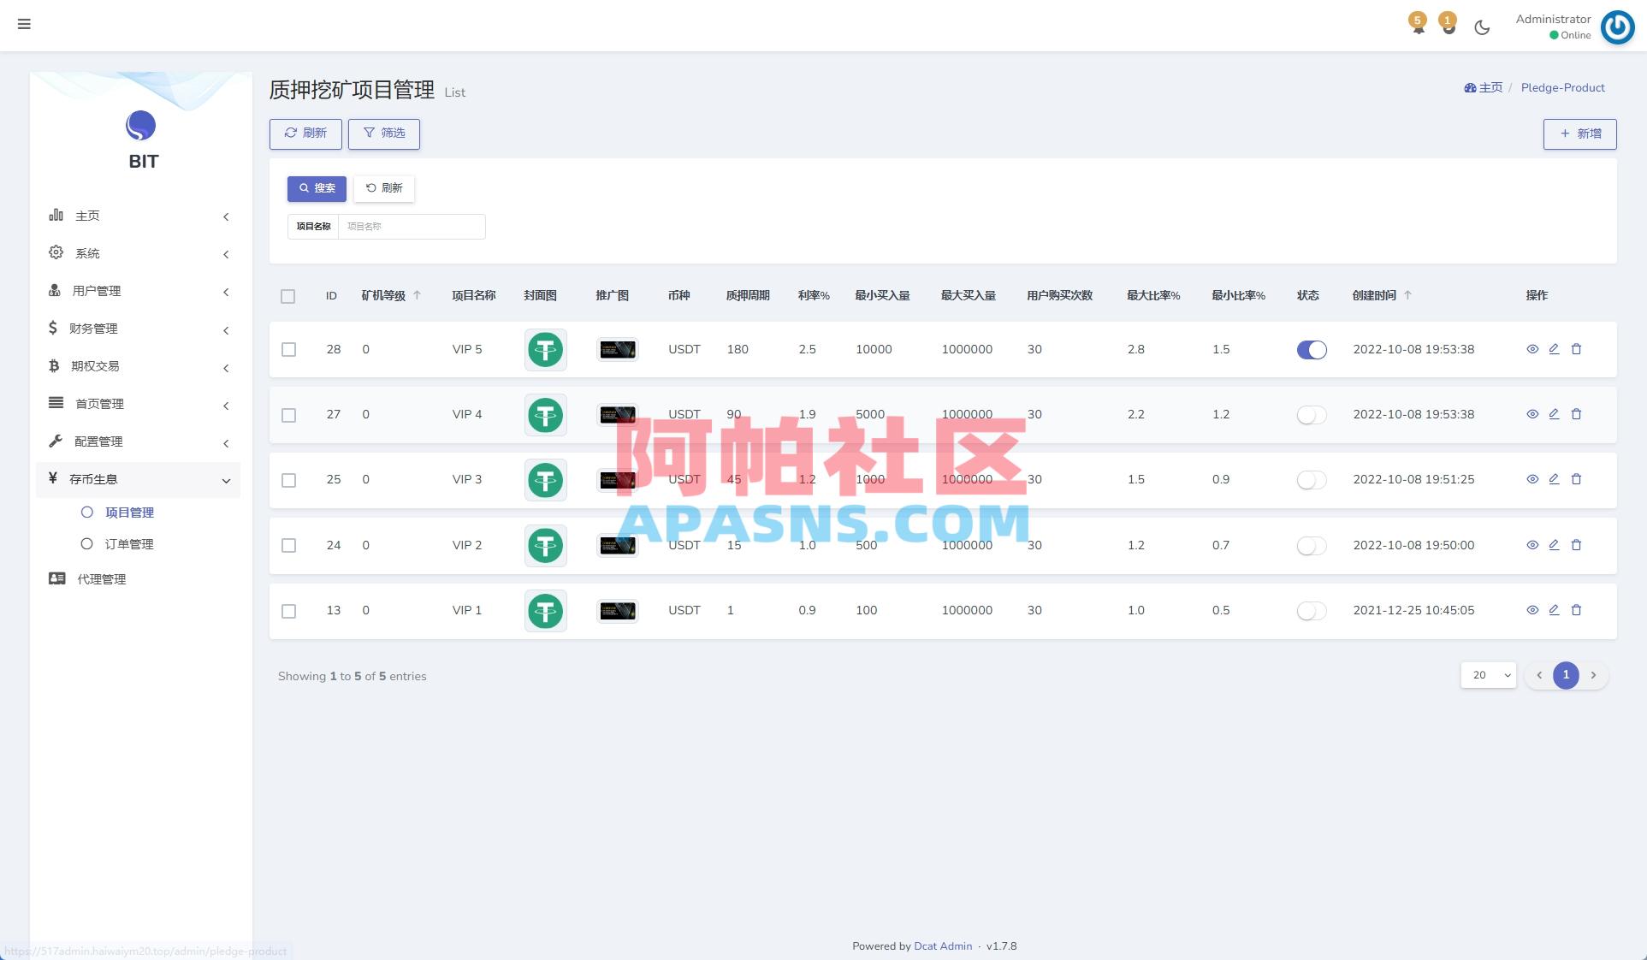Viewport: 1647px width, 960px height.
Task: Open the notification bell showing 5 alerts
Action: click(x=1418, y=24)
